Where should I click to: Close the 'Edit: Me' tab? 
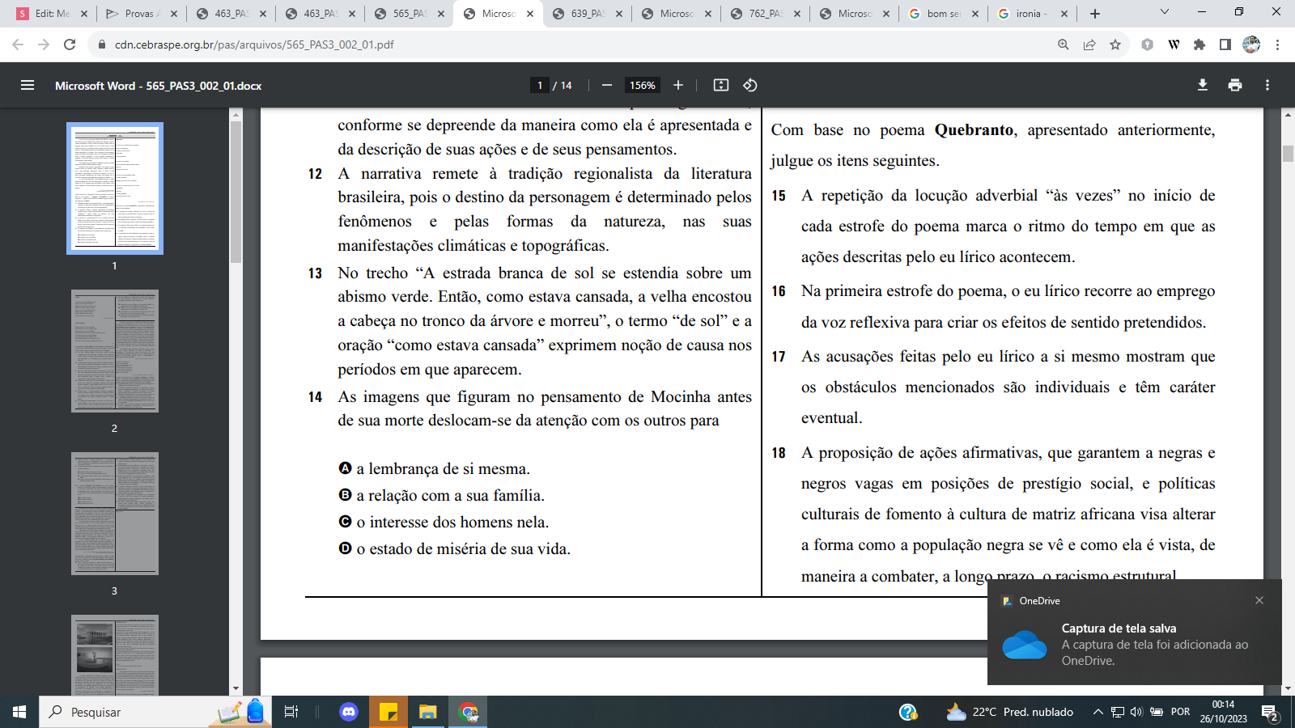(85, 14)
